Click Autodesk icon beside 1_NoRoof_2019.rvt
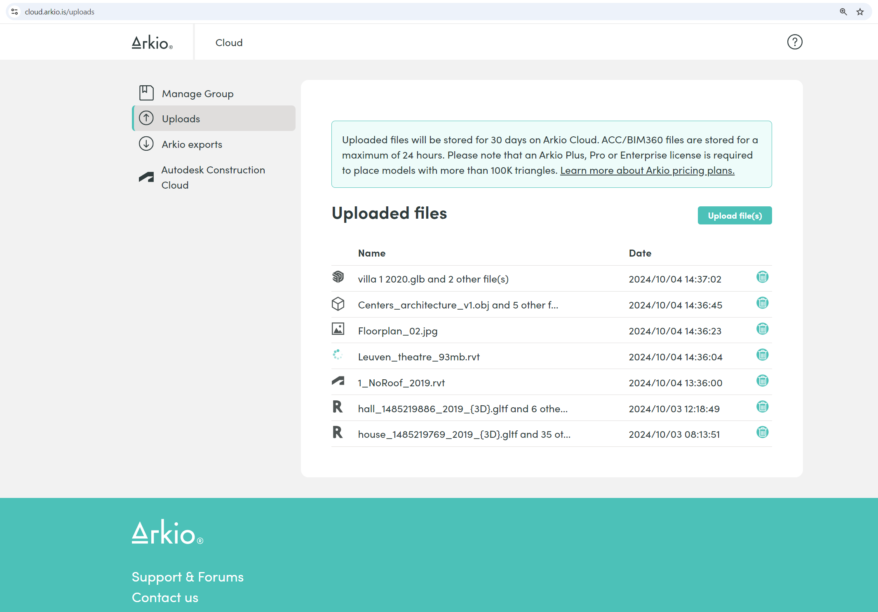The width and height of the screenshot is (878, 612). pyautogui.click(x=338, y=381)
